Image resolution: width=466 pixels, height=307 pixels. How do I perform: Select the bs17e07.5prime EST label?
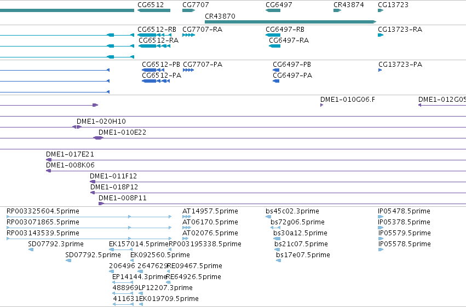[303, 256]
